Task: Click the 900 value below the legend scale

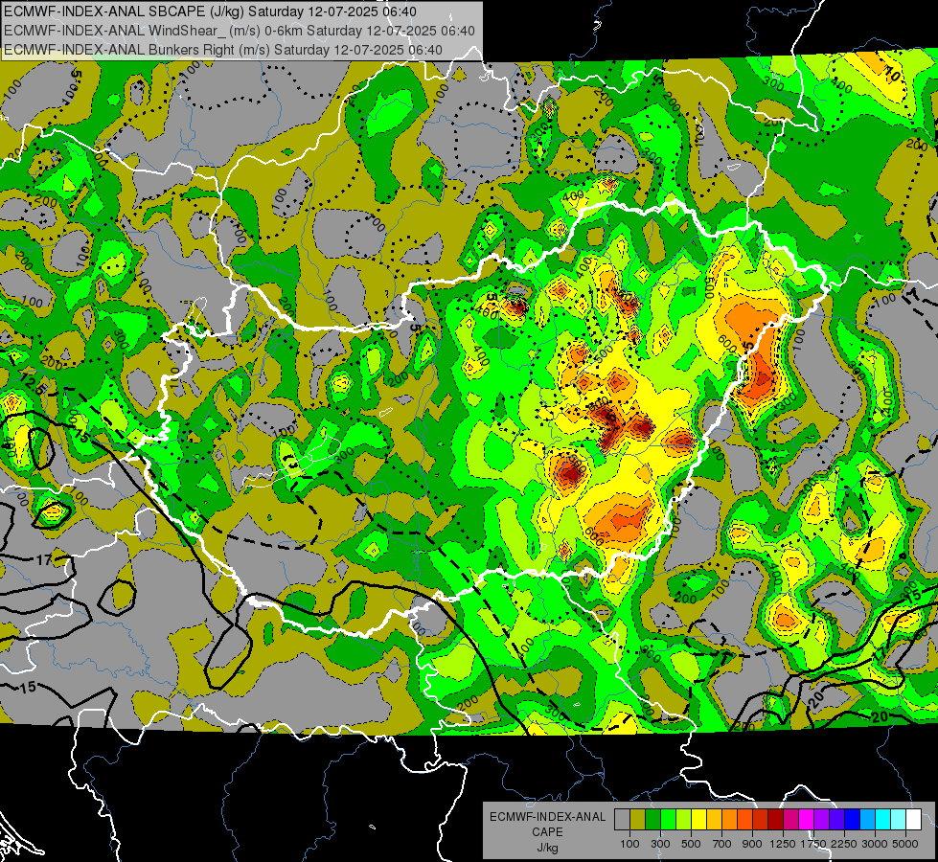Action: 752,844
